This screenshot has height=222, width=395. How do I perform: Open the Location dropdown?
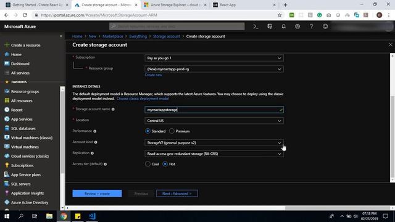pos(214,121)
